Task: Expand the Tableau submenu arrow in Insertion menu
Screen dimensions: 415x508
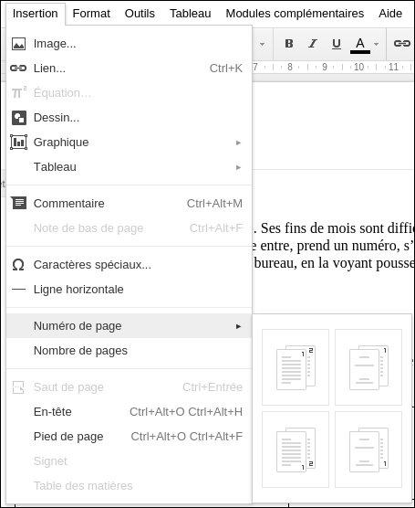Action: click(x=238, y=167)
